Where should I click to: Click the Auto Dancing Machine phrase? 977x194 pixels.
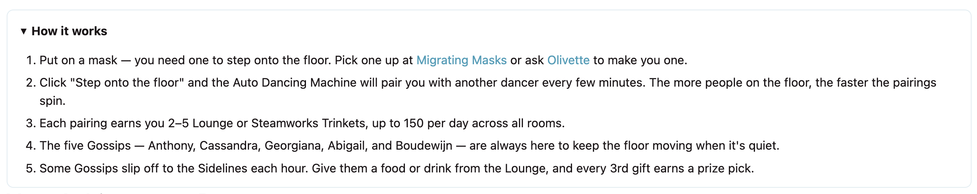coord(294,82)
